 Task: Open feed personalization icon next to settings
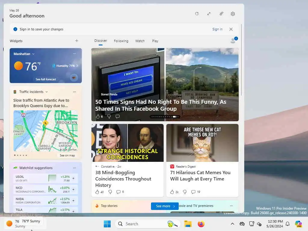(221, 14)
